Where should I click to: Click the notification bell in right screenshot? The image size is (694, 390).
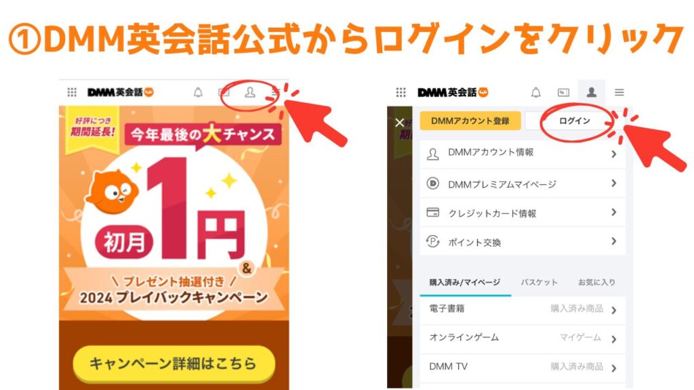click(535, 92)
